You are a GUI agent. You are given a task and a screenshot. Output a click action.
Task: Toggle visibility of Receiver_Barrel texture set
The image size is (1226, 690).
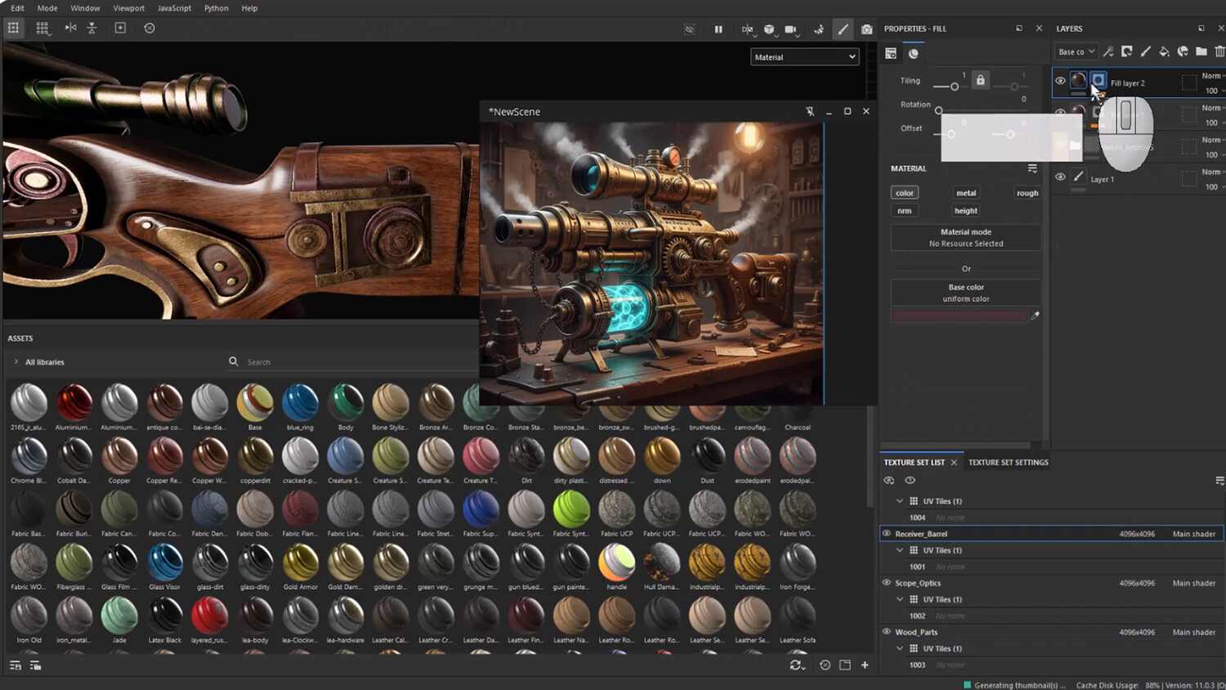pyautogui.click(x=886, y=533)
